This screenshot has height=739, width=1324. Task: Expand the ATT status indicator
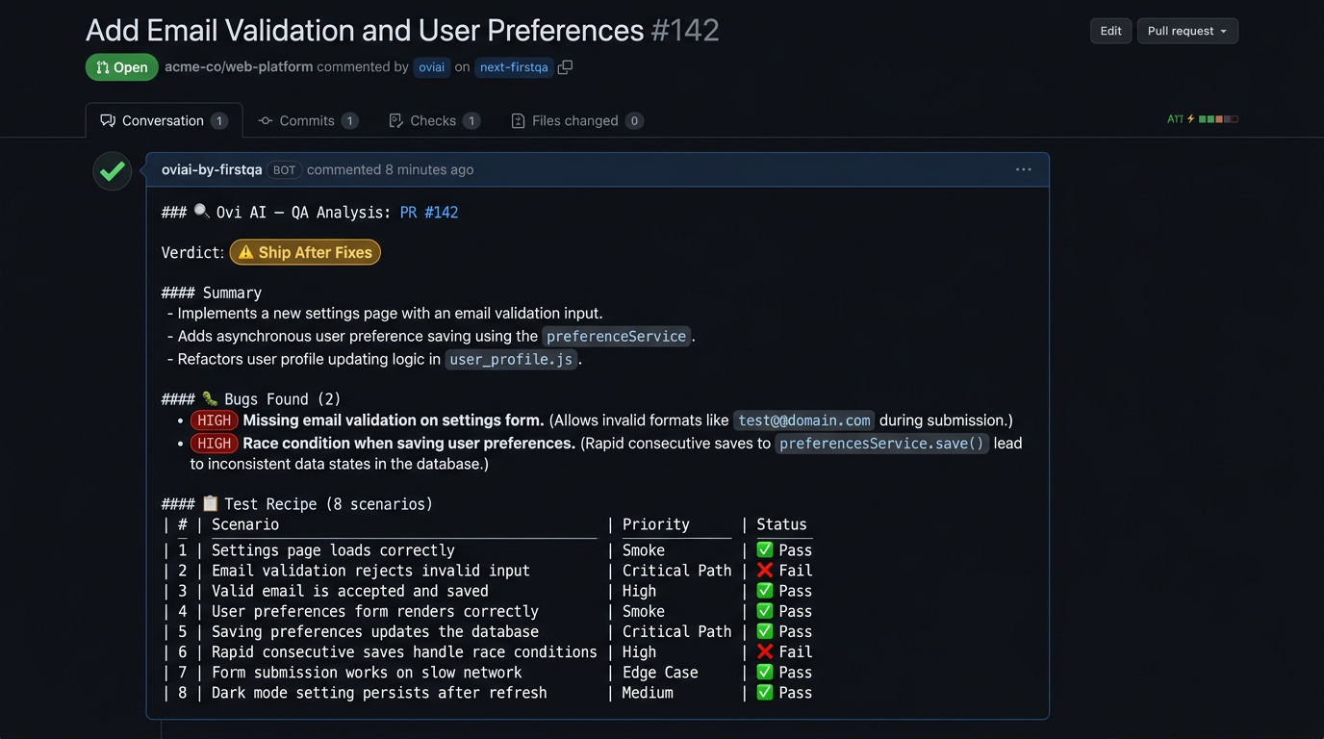[x=1175, y=118]
